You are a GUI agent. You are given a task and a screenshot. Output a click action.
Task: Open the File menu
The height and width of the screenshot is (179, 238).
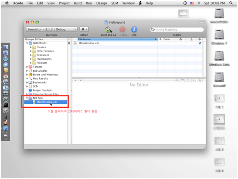coord(30,3)
